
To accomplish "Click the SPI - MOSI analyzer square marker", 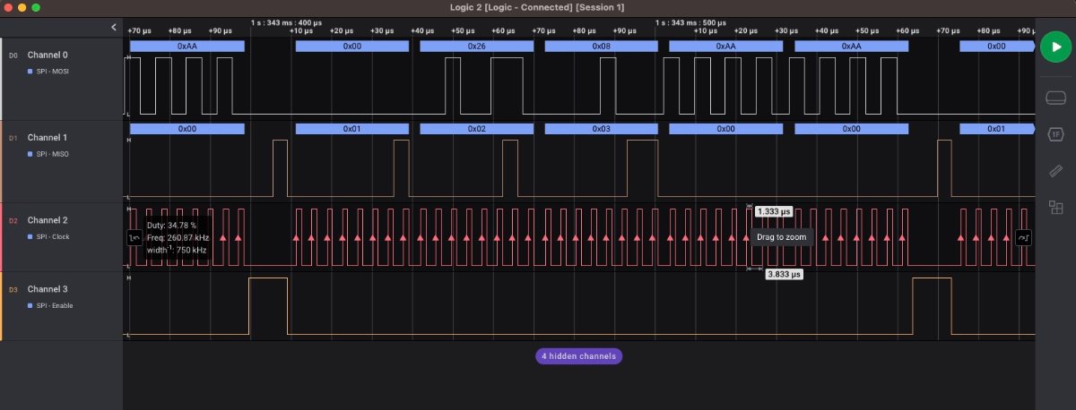I will (x=30, y=71).
